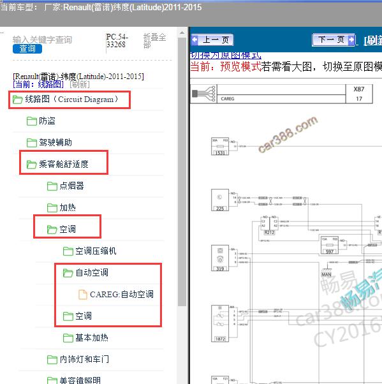
Task: Switch to original image mode link
Action: pos(226,55)
